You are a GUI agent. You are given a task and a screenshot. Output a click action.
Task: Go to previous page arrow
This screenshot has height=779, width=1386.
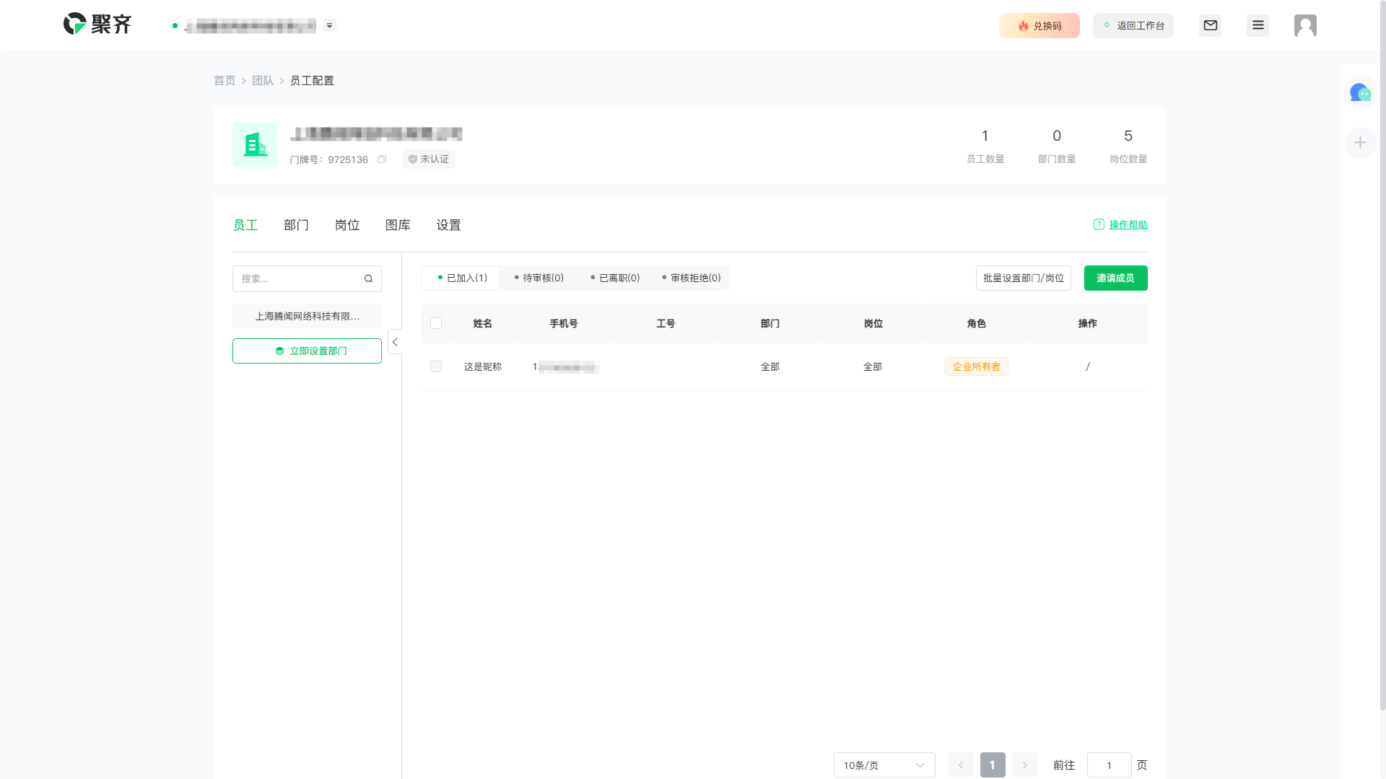pyautogui.click(x=961, y=765)
